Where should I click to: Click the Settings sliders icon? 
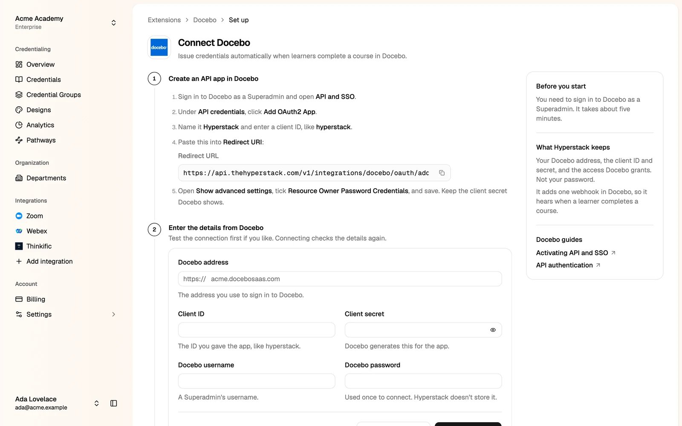click(x=19, y=314)
